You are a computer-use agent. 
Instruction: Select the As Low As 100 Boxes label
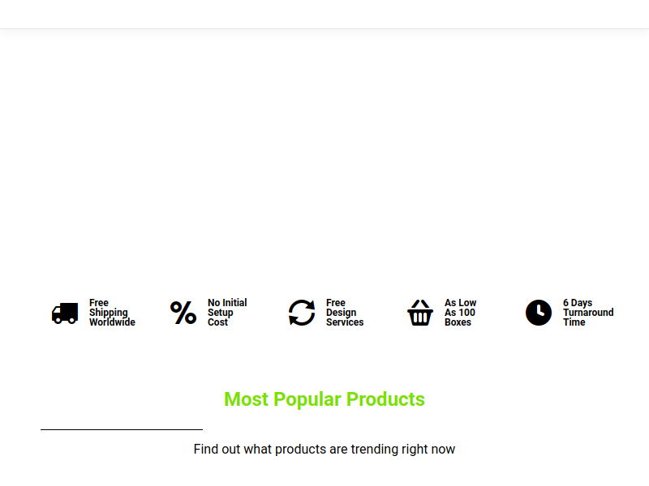click(x=460, y=313)
